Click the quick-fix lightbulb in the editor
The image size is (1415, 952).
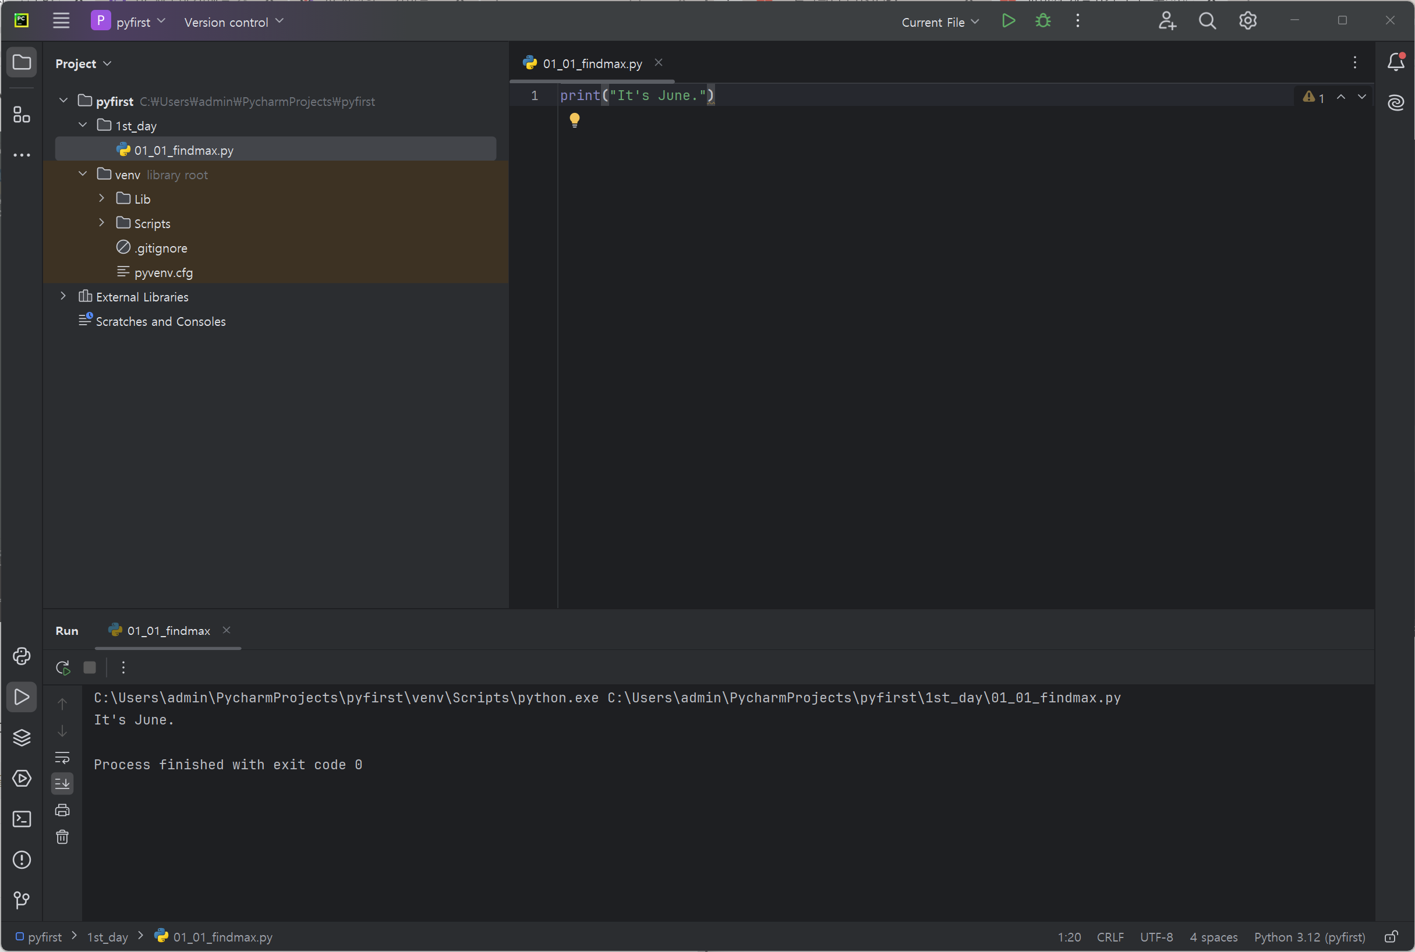pyautogui.click(x=575, y=120)
